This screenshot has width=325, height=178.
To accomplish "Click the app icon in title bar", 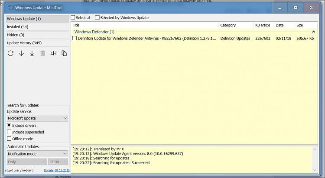I will 11,8.
